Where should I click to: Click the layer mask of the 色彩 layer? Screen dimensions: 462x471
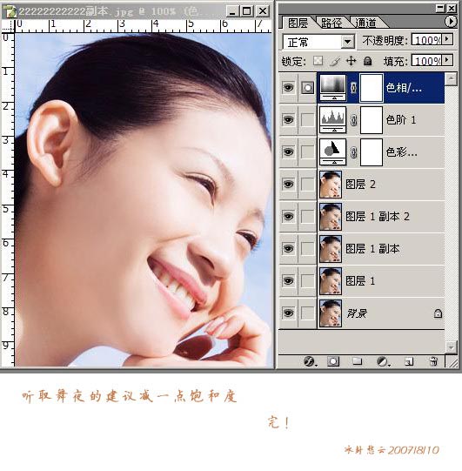pyautogui.click(x=372, y=152)
